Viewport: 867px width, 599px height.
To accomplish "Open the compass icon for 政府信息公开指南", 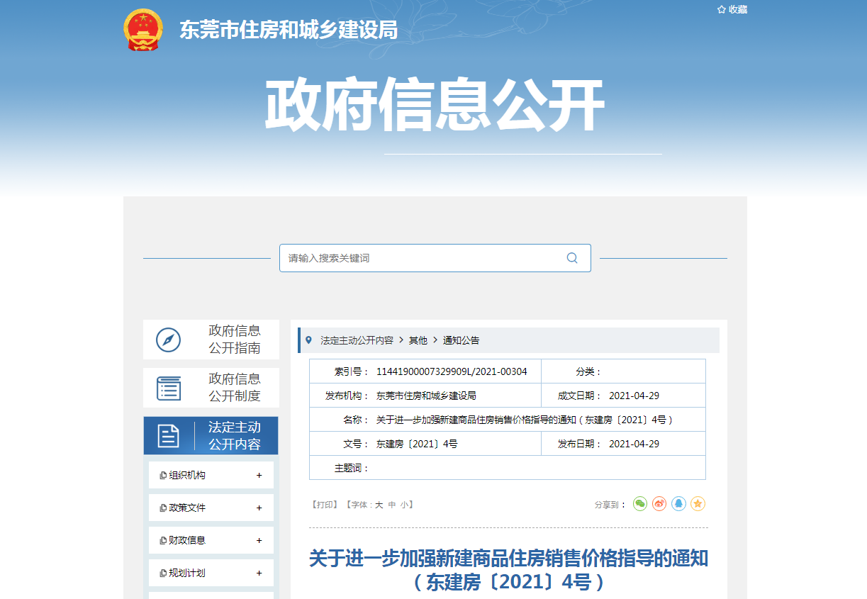I will point(169,340).
